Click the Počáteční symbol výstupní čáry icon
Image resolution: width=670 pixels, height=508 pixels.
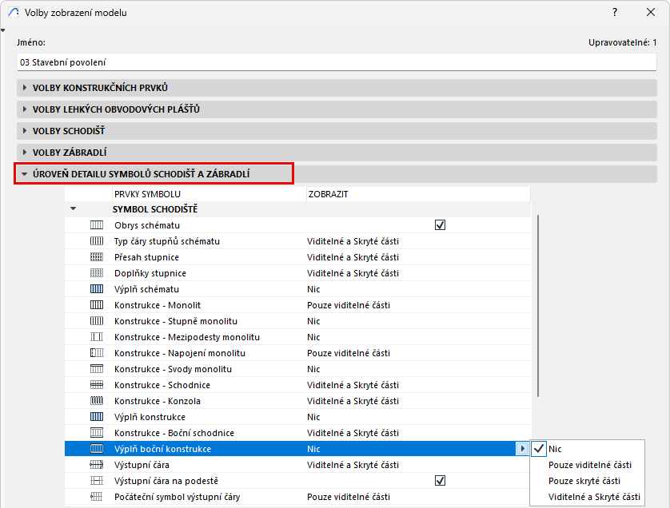[x=97, y=497]
